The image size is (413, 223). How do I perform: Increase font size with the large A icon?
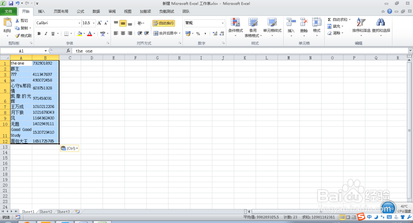pos(99,23)
